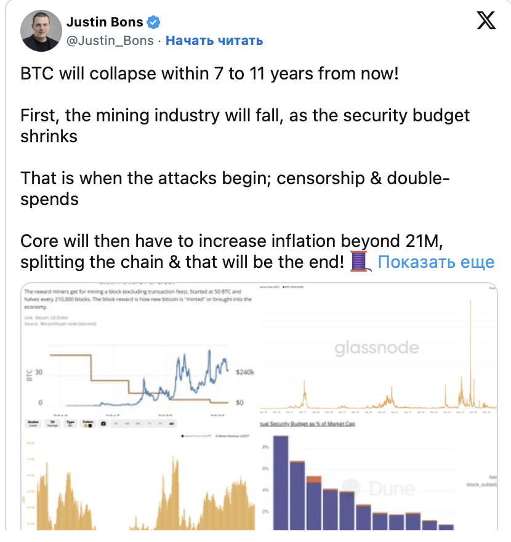511x542 pixels.
Task: Expand tweet with Показать еще
Action: pos(436,262)
